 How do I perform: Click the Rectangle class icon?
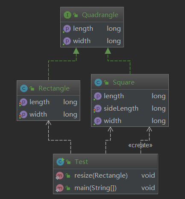[24, 88]
